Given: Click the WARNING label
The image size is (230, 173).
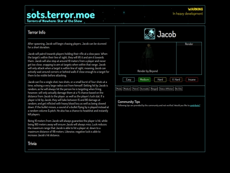Looking at the screenshot, I should 195,9.
